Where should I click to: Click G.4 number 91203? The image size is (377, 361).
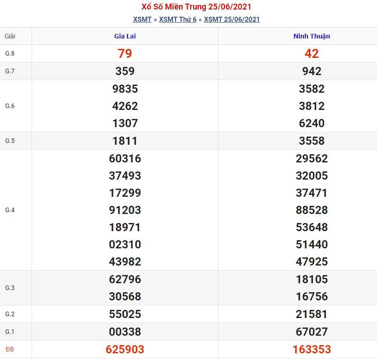pyautogui.click(x=125, y=210)
